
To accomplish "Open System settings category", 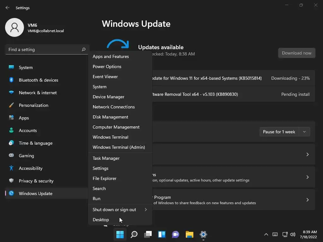I will (47, 67).
